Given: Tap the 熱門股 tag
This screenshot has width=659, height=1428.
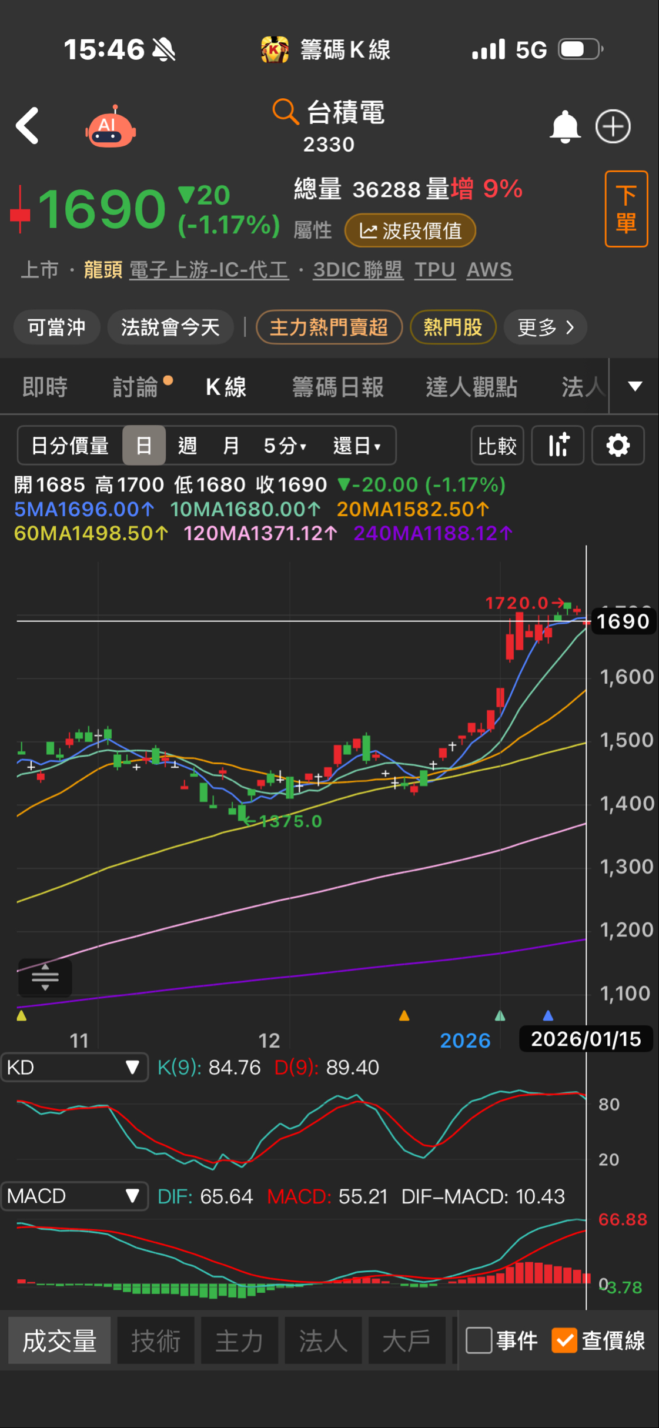Looking at the screenshot, I should coord(453,327).
